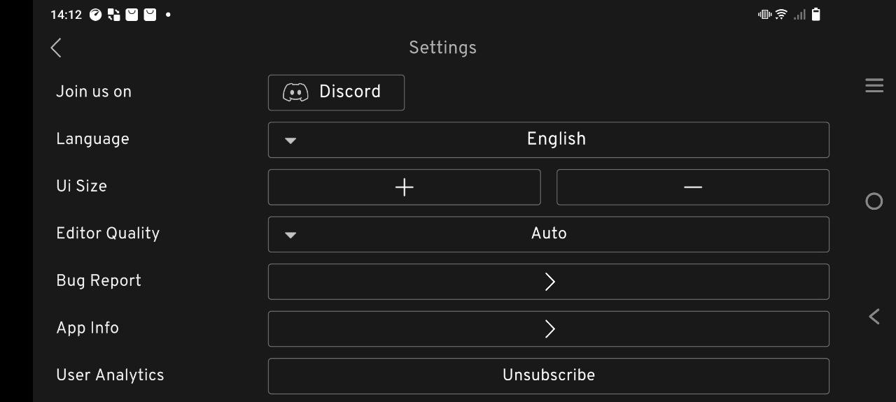Decrease Ui Size with minus button

pos(693,187)
